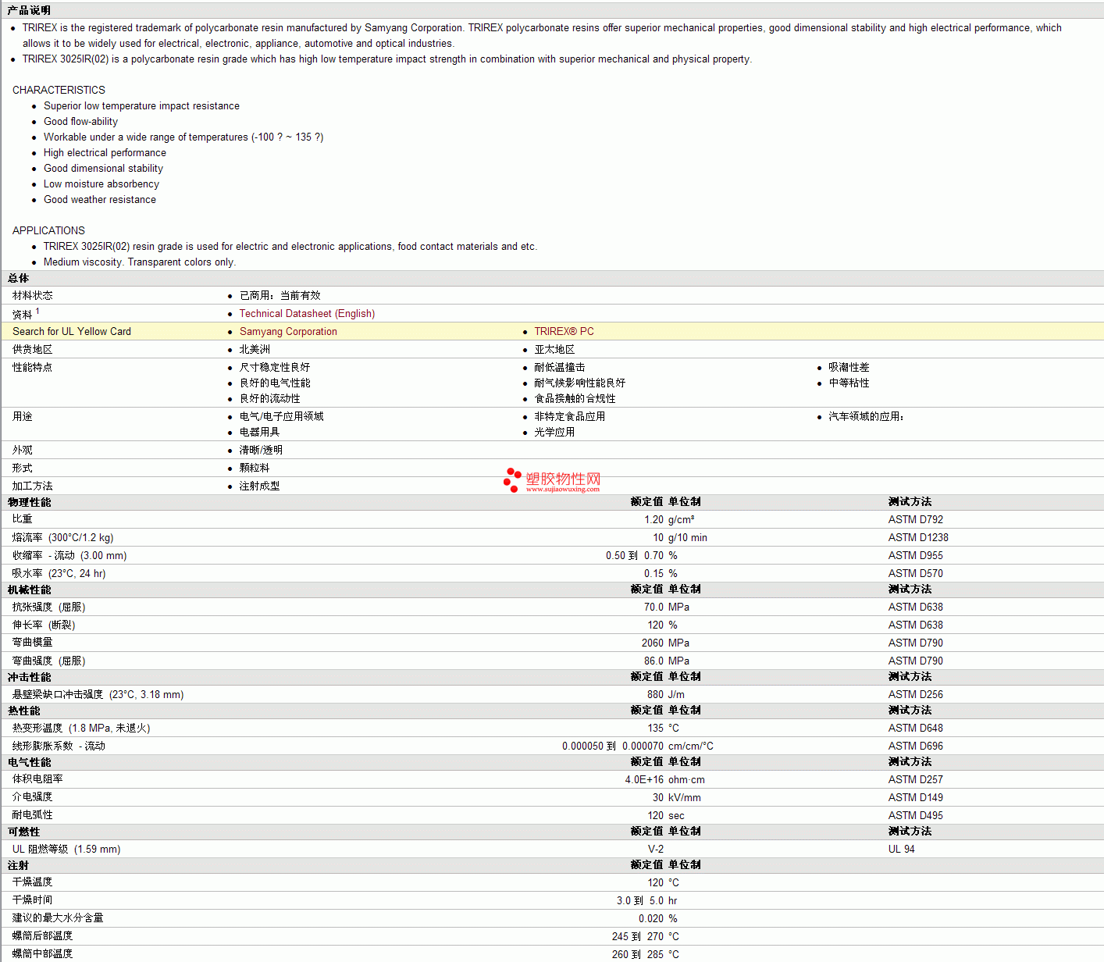The height and width of the screenshot is (962, 1104).
Task: Click Search for UL Yellow Card label
Action: pyautogui.click(x=72, y=331)
